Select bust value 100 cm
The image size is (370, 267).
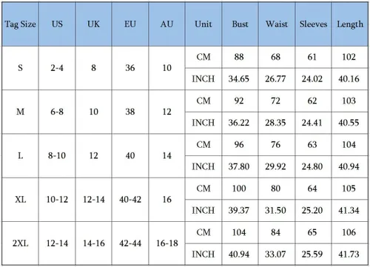tap(239, 189)
